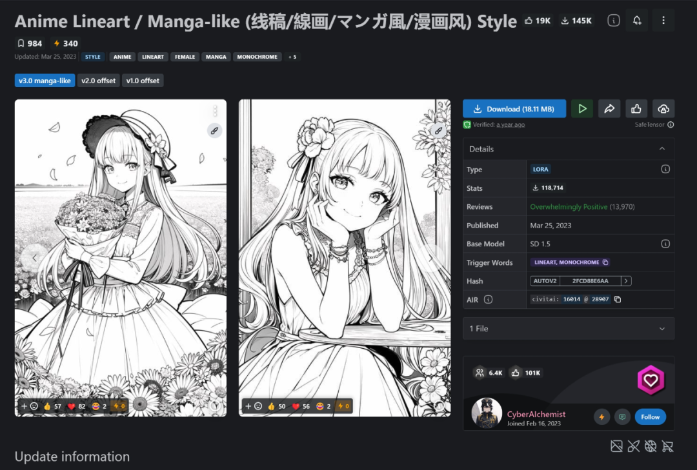Copy the AIR civitai identifier

pyautogui.click(x=618, y=299)
